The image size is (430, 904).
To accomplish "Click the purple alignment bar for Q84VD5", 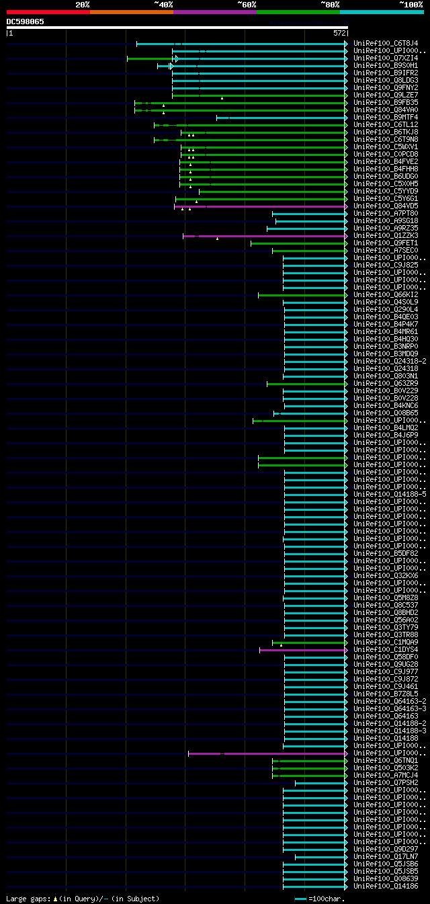I will (x=261, y=206).
